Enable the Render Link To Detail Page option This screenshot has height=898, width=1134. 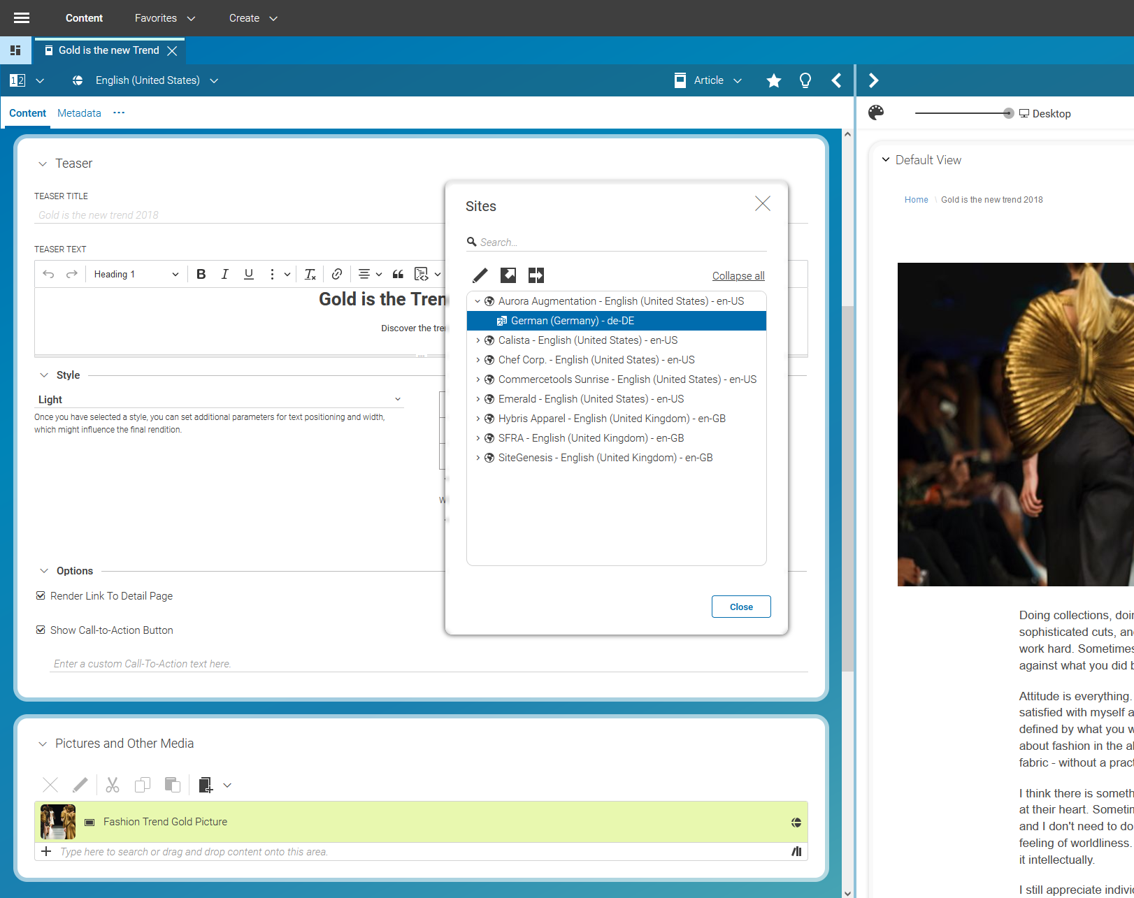[x=41, y=595]
